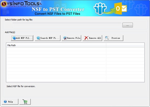150x107 pixels.
Task: Open Preview of selected NSF file
Action: pos(113,38)
